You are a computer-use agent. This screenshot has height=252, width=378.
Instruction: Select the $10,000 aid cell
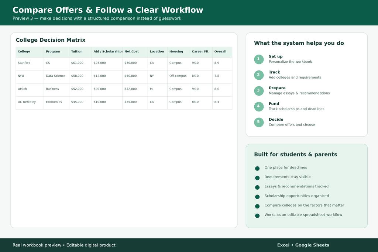[x=107, y=103]
